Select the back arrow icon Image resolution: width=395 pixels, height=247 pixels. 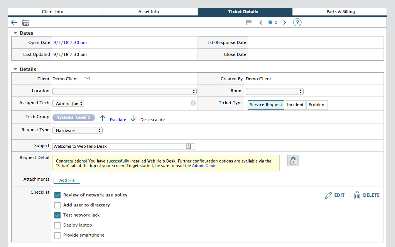click(14, 22)
